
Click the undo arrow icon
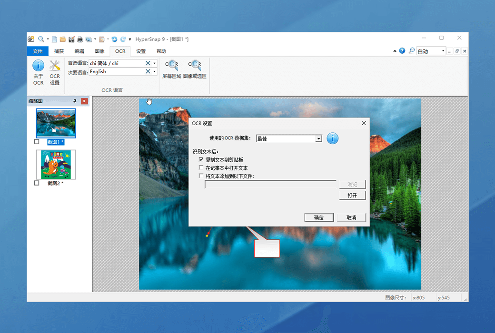tap(114, 39)
